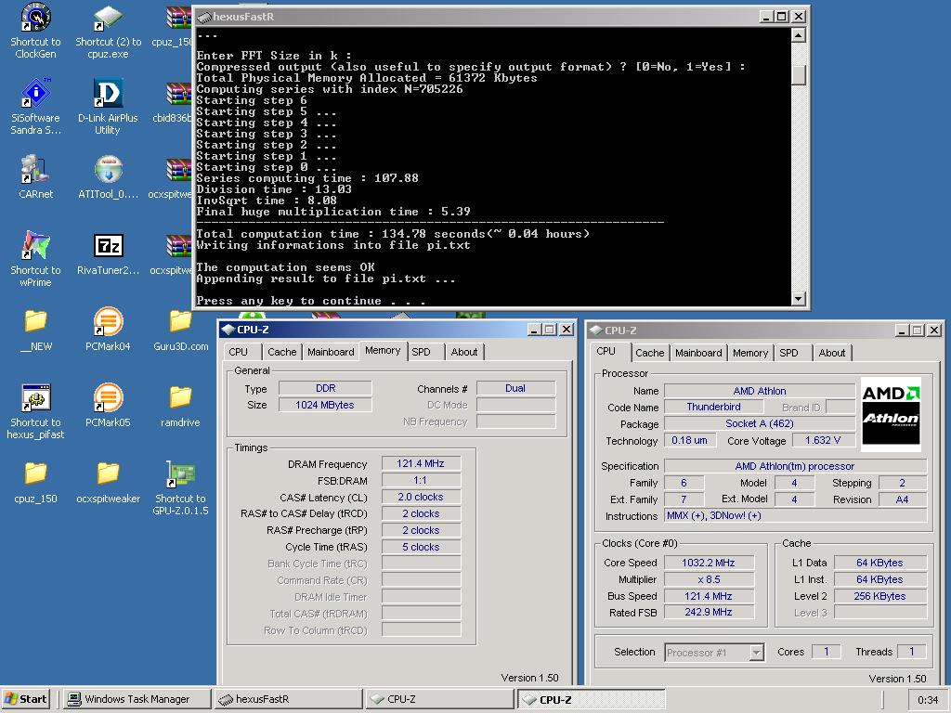This screenshot has height=713, width=951.
Task: Click hexusFastR console title bar icon
Action: point(204,17)
